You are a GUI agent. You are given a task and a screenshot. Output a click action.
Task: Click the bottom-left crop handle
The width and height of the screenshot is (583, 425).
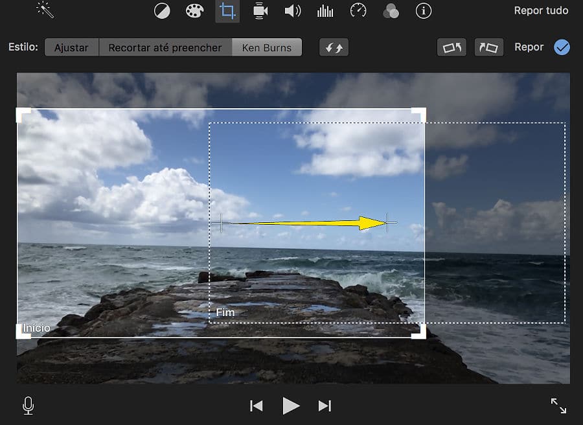(23, 332)
